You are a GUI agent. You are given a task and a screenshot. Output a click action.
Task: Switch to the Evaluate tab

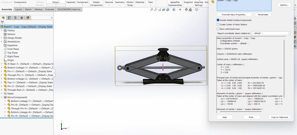[x=49, y=9]
